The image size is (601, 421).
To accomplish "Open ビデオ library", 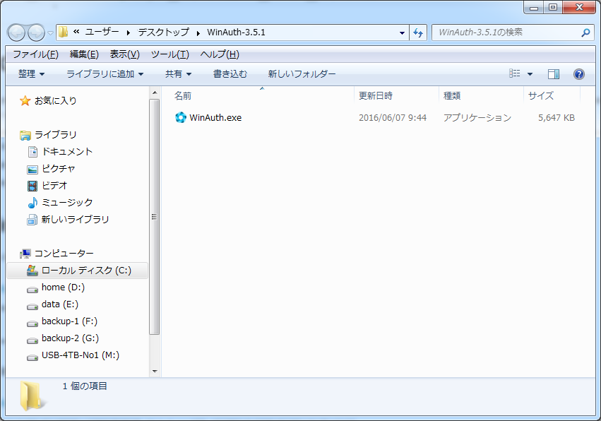I will (54, 185).
